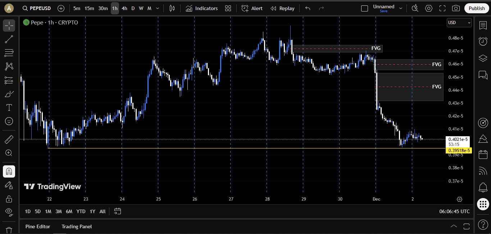Open the Trading Panel tab
The height and width of the screenshot is (234, 491).
77,226
